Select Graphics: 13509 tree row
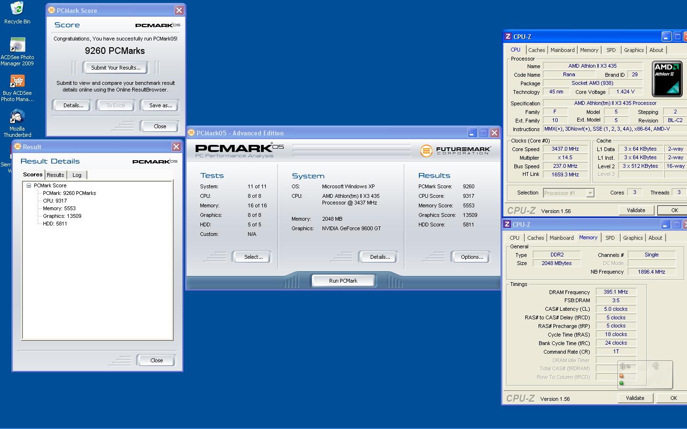Screen dimensions: 687x429 (62, 216)
